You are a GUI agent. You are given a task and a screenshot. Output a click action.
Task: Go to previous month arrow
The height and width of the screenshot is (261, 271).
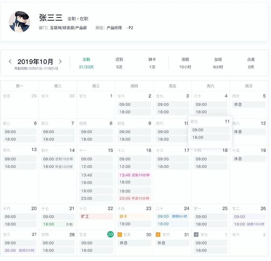click(x=10, y=62)
